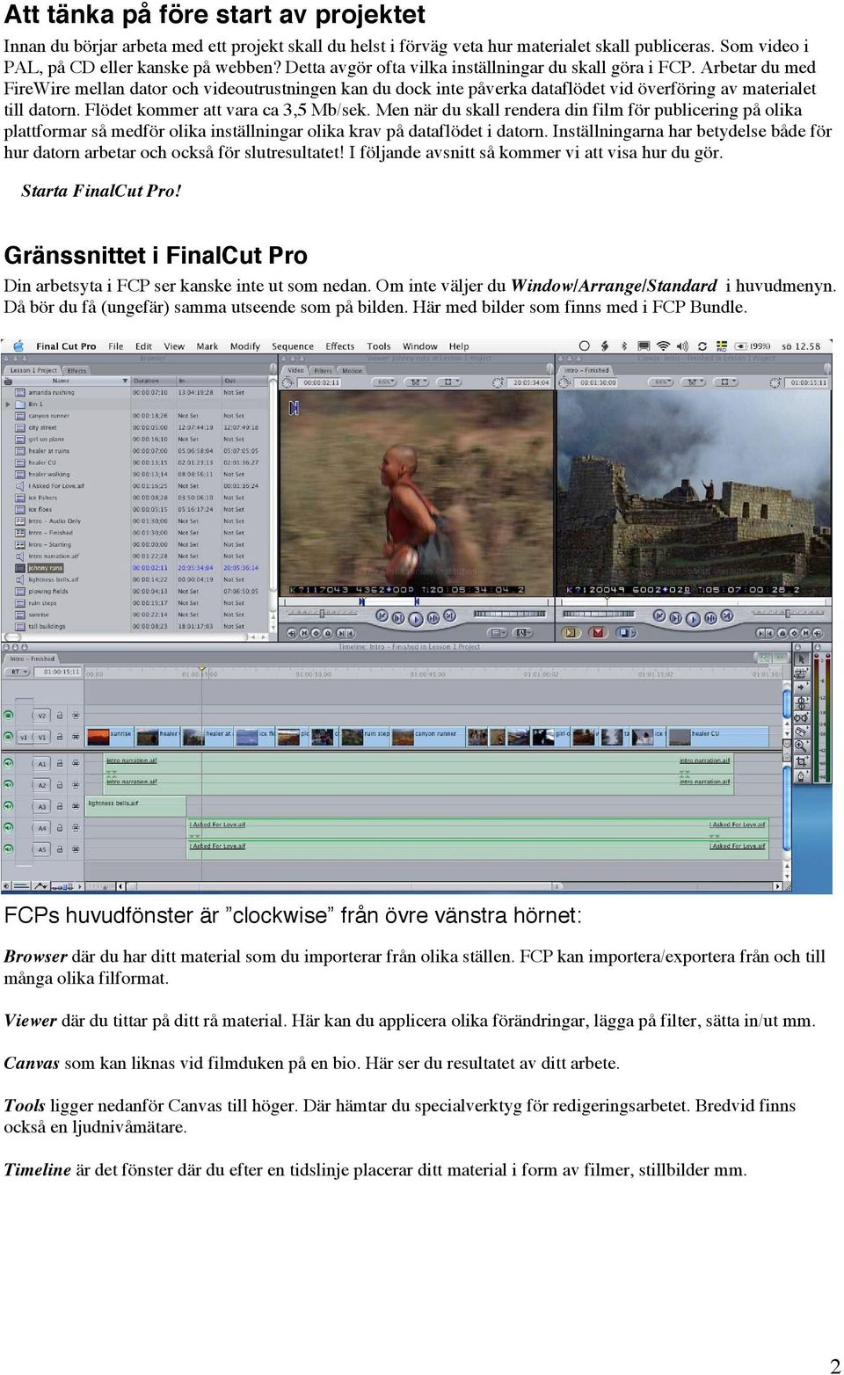The width and height of the screenshot is (844, 1375).
Task: Select the Selection arrow tool in Tool palette
Action: pos(801,658)
